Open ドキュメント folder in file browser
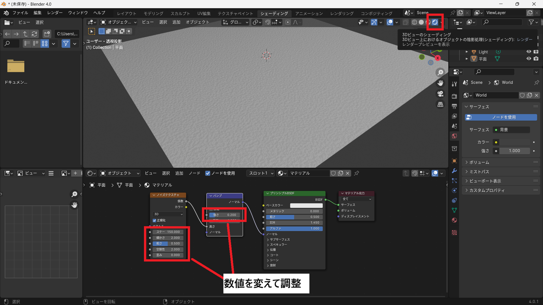Image resolution: width=543 pixels, height=305 pixels. (16, 66)
